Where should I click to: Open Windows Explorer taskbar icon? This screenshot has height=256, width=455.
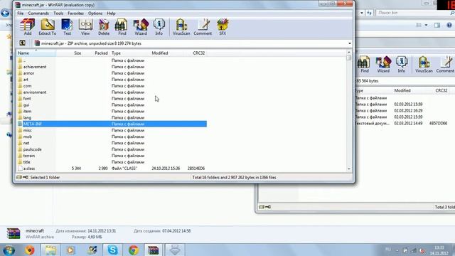point(50,250)
